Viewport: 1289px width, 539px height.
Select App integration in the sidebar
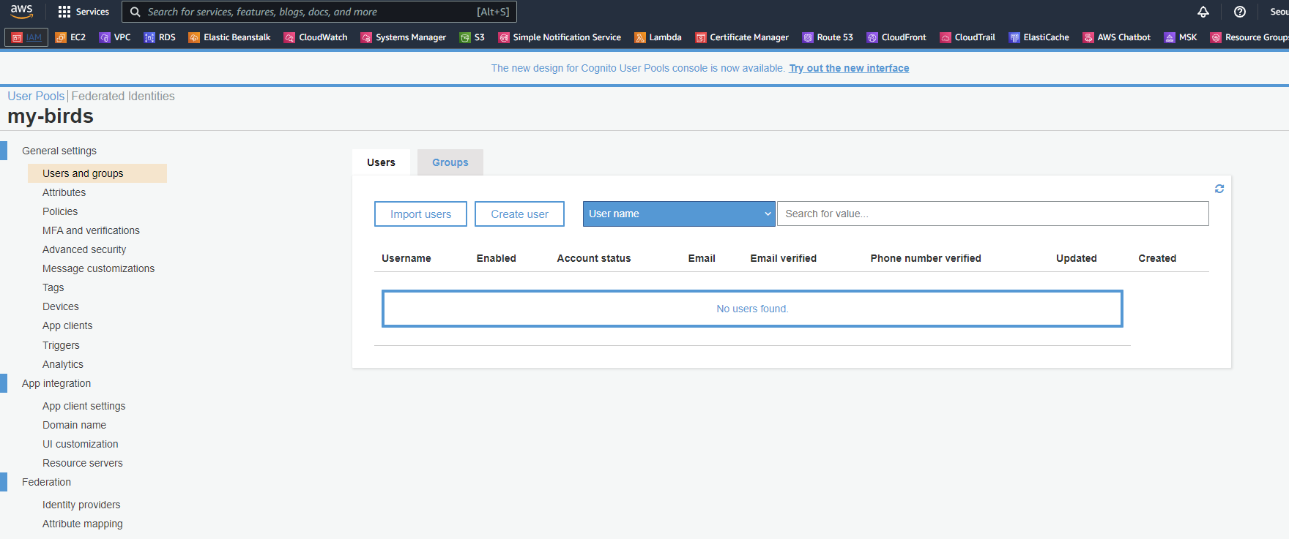click(x=56, y=383)
